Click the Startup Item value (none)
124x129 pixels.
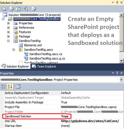pyautogui.click(x=65, y=126)
